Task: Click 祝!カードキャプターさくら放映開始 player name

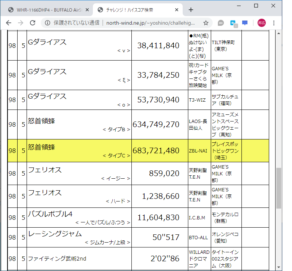Action: click(199, 76)
